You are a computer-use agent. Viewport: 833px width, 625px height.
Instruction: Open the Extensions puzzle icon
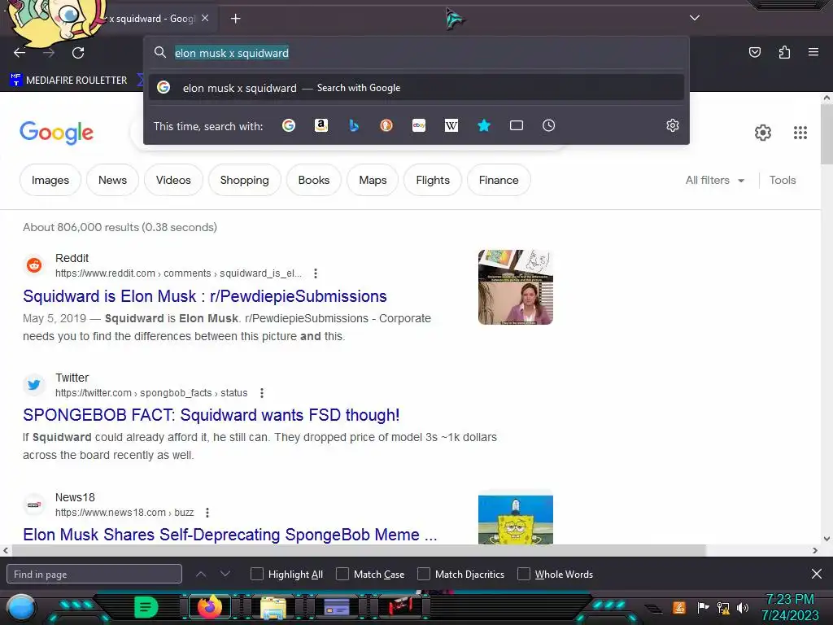pos(784,52)
